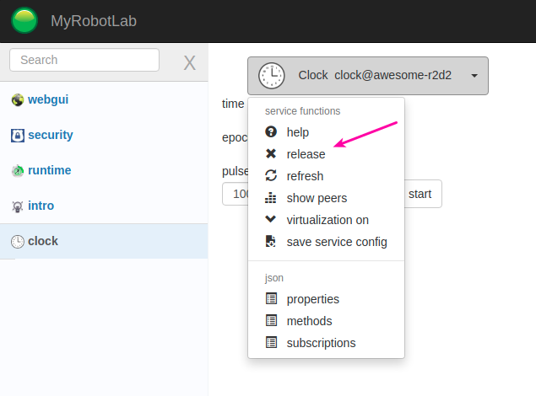This screenshot has height=396, width=536.
Task: Clear the search with the X button
Action: (189, 63)
